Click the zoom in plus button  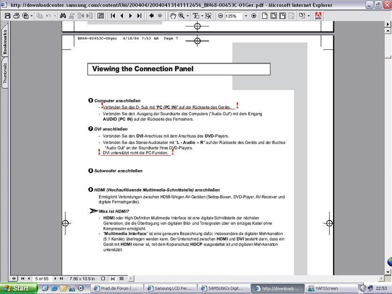coord(253,16)
